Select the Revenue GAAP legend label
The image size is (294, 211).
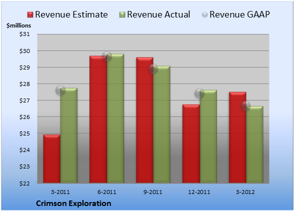coord(240,14)
